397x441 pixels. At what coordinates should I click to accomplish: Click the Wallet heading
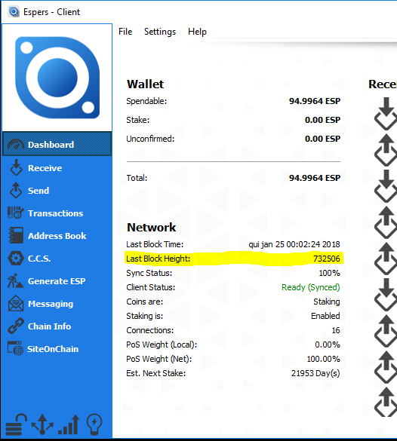pos(145,84)
